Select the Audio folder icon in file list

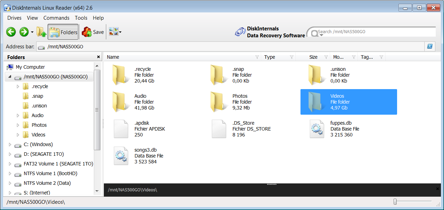121,102
